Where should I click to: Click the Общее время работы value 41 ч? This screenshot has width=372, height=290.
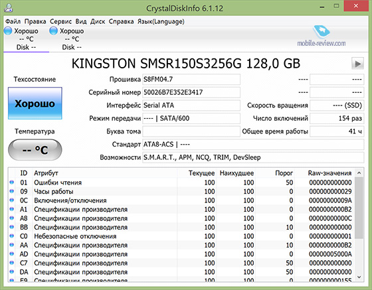[x=337, y=131]
